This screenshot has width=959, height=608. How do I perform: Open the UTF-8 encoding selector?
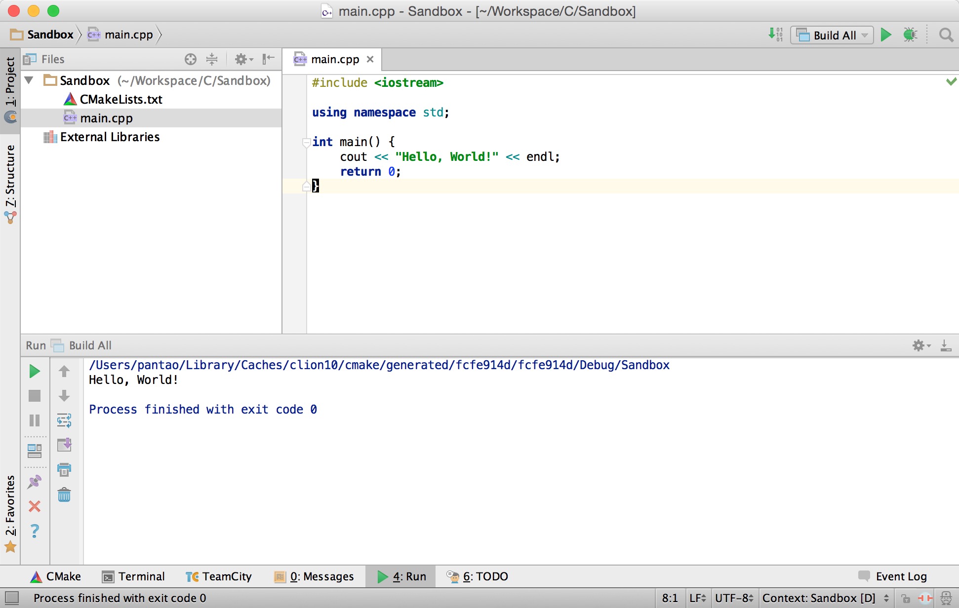pyautogui.click(x=734, y=598)
